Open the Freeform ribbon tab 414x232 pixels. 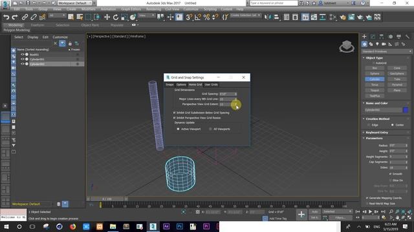pos(38,25)
